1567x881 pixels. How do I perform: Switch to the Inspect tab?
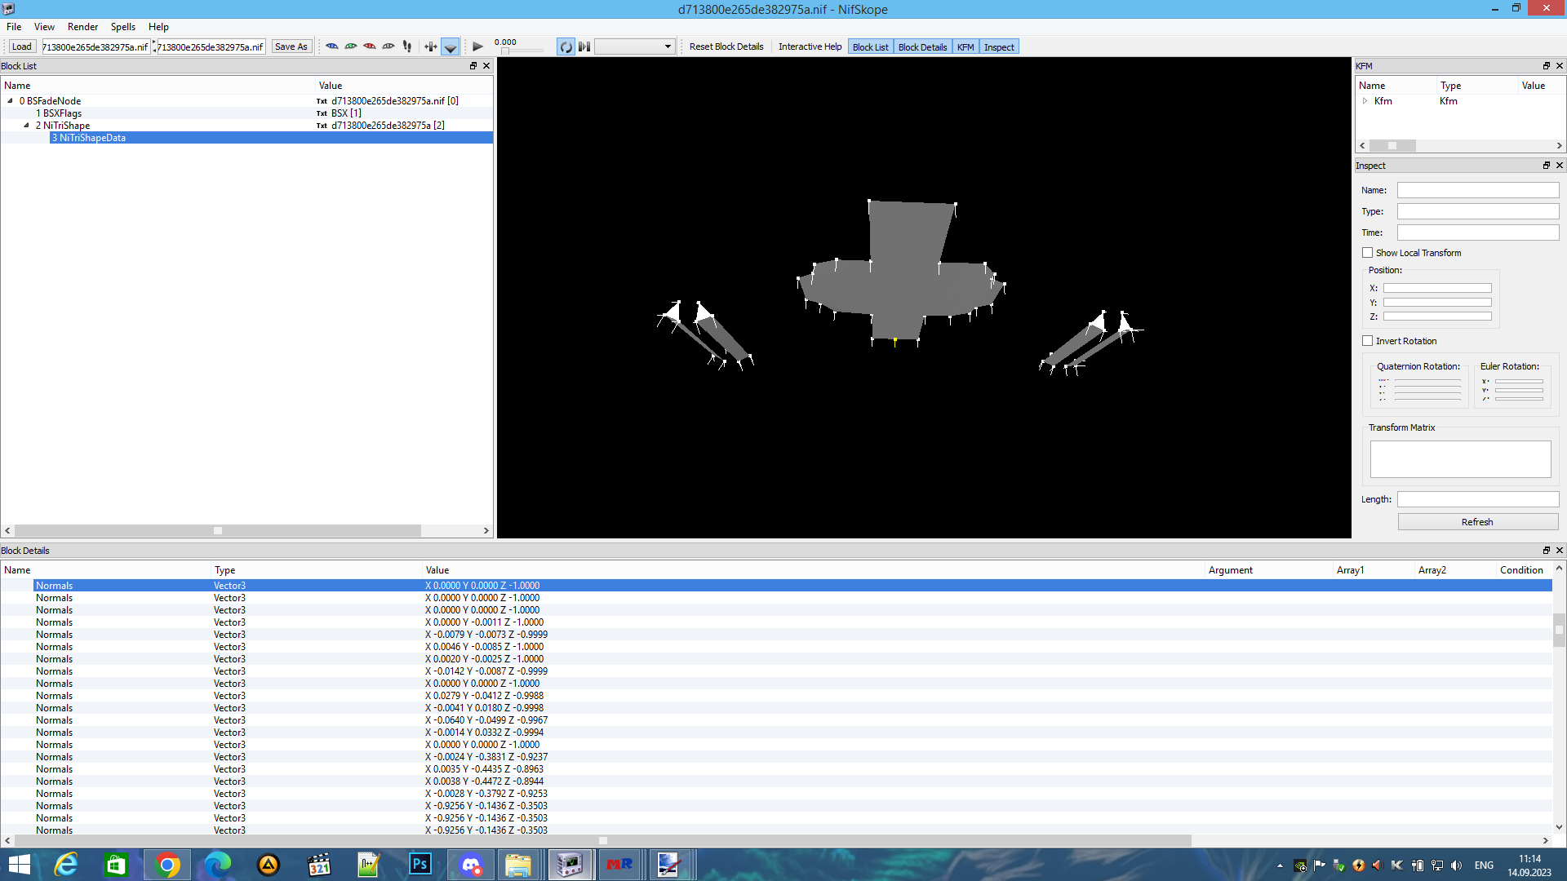[999, 46]
